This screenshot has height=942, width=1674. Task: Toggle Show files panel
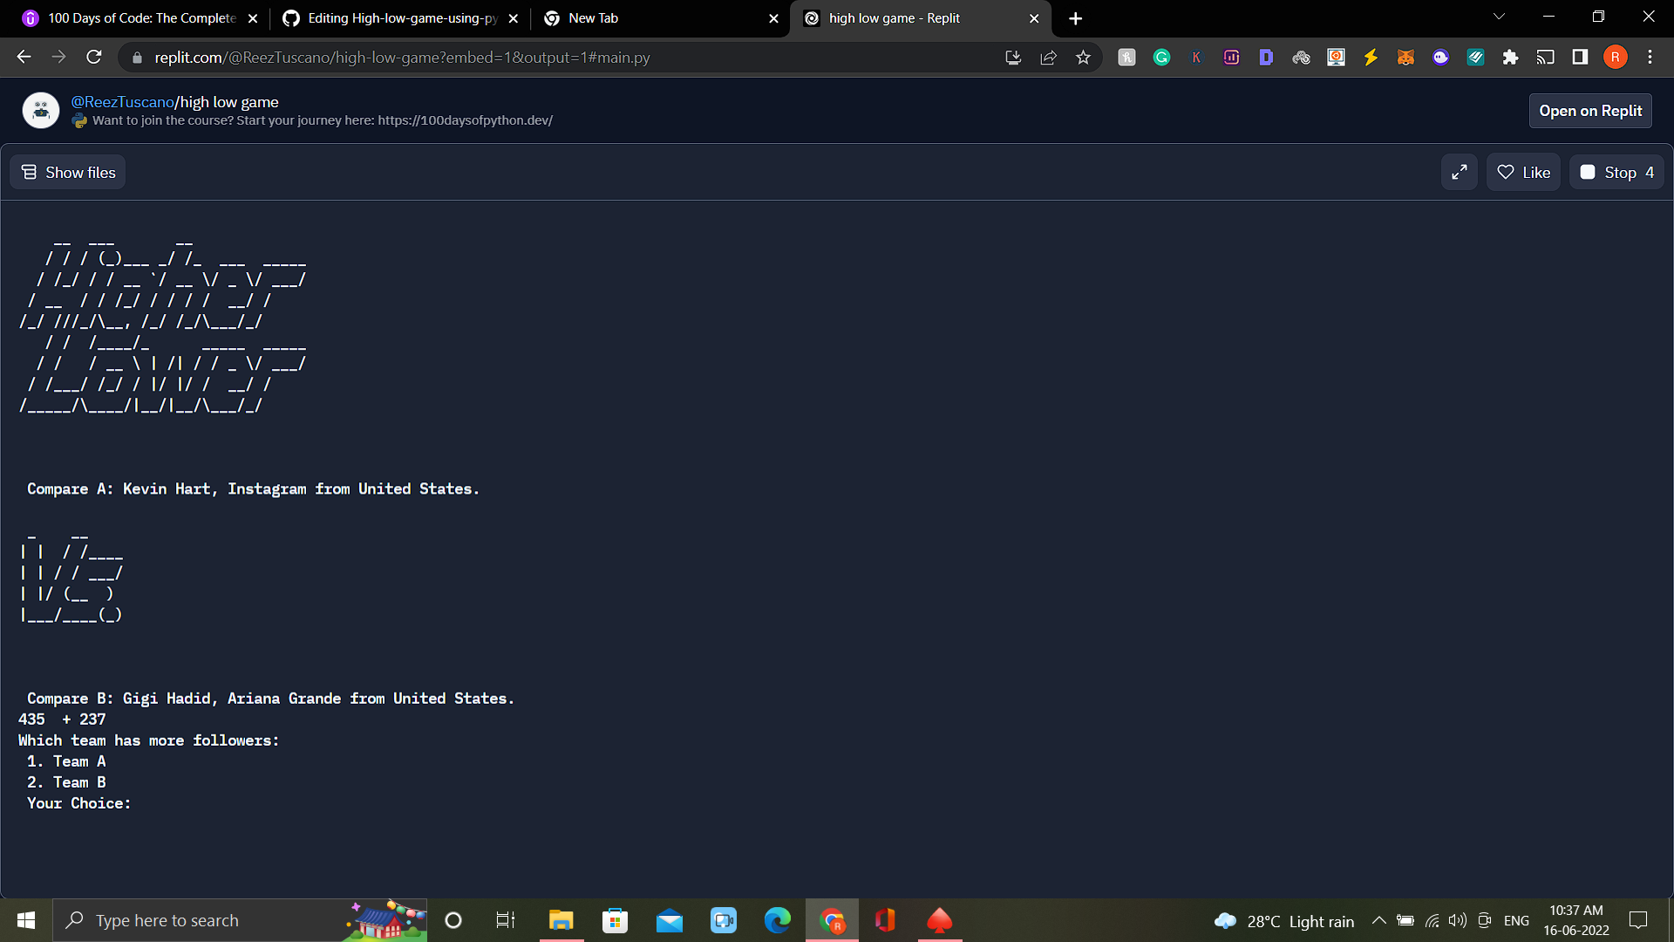coord(68,173)
